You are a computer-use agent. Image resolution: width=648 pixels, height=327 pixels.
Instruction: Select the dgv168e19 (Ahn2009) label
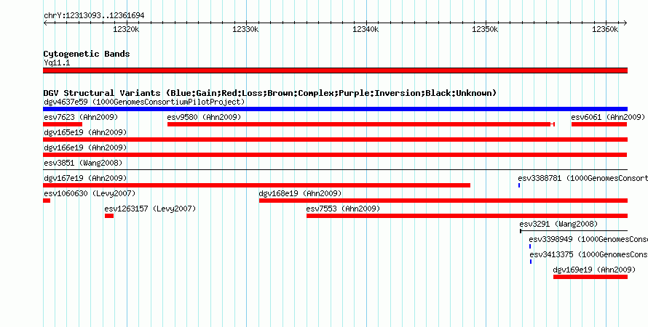[x=300, y=193]
